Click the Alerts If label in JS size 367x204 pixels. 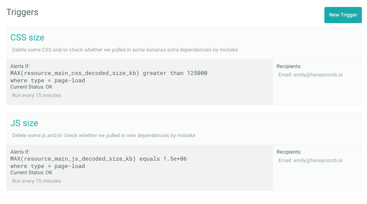(20, 152)
